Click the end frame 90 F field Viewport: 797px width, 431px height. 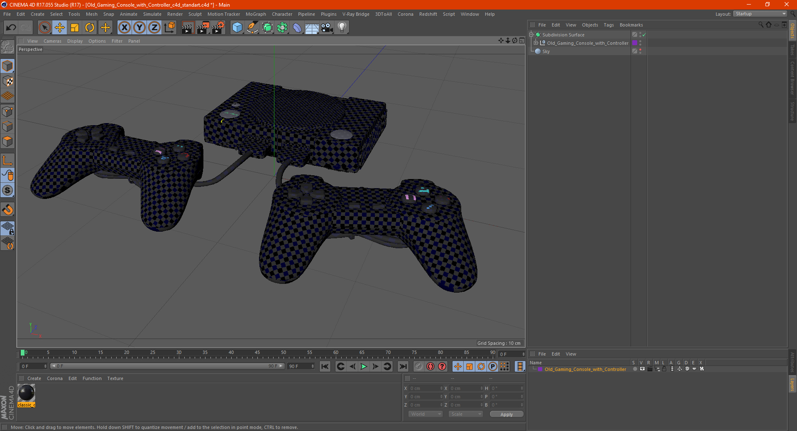coord(301,366)
